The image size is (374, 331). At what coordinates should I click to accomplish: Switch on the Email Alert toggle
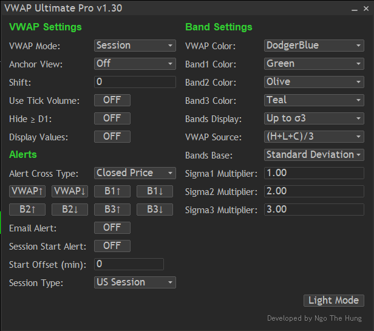(x=112, y=228)
